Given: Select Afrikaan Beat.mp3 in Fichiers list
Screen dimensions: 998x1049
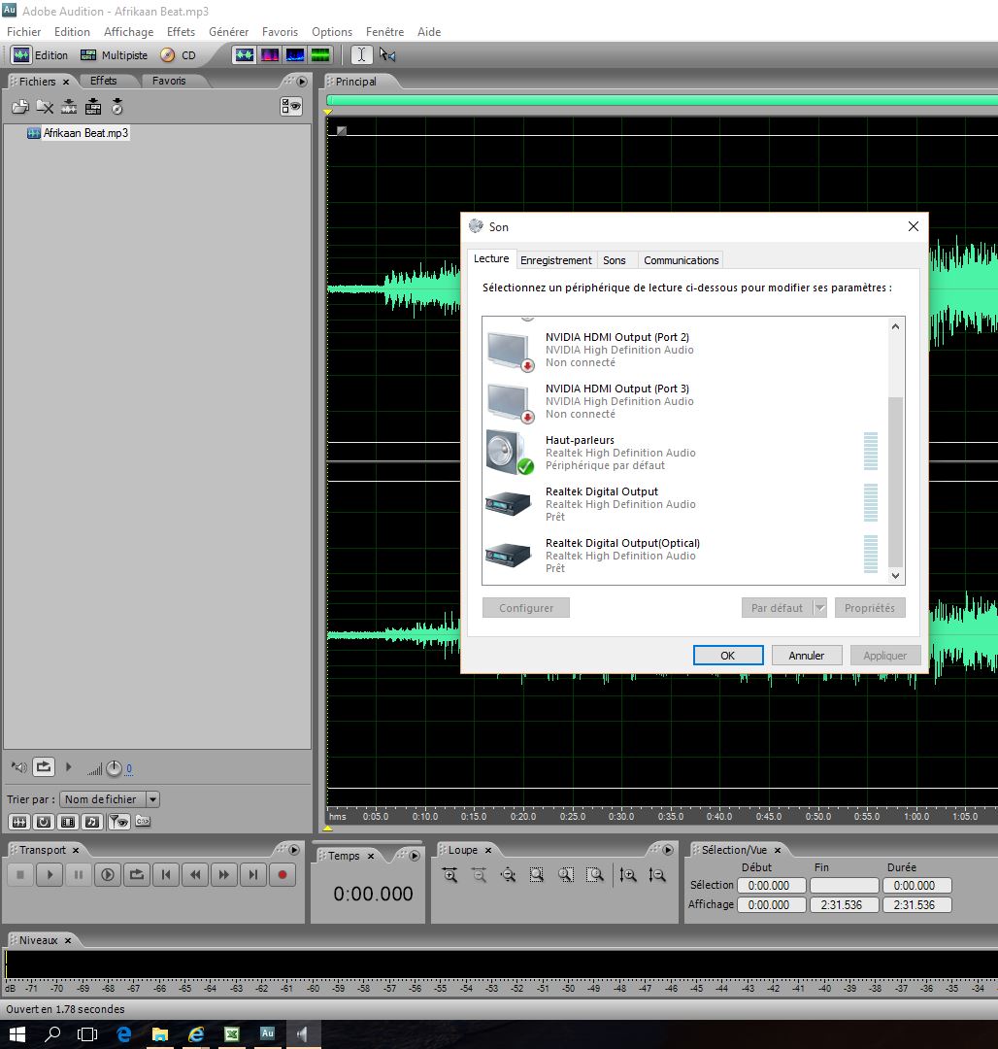Looking at the screenshot, I should click(x=84, y=133).
